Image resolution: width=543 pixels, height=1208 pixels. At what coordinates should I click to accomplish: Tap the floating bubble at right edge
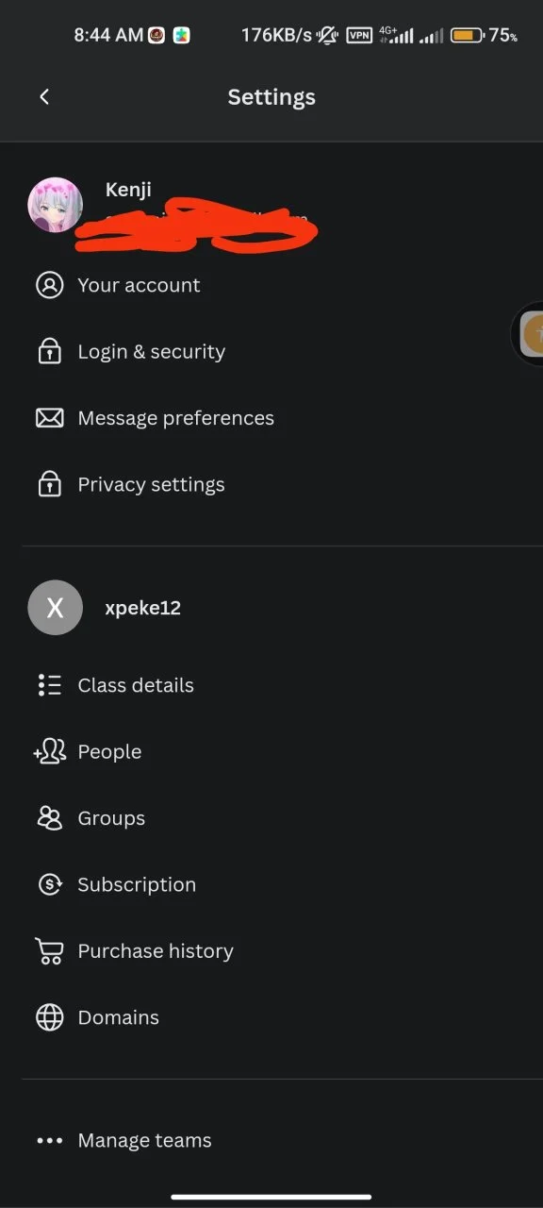(x=530, y=332)
